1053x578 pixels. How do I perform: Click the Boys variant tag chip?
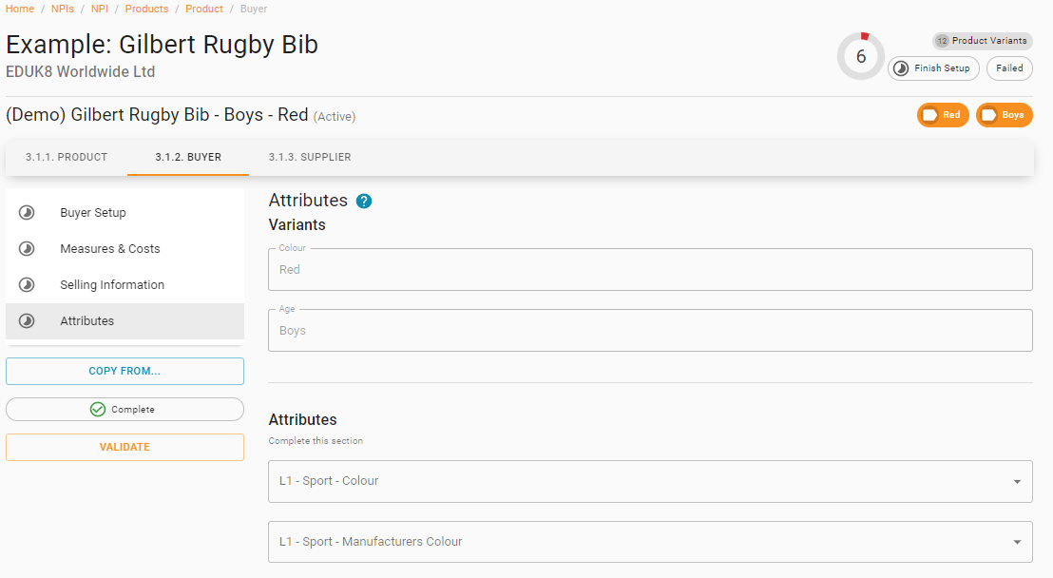(x=1004, y=115)
